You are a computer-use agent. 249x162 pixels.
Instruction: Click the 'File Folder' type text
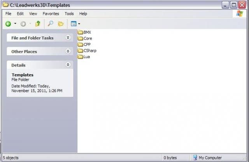[20, 80]
